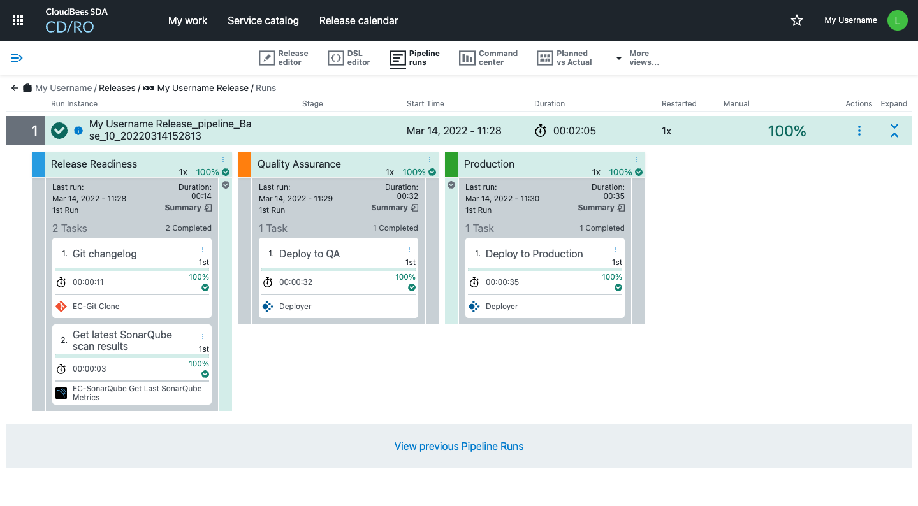This screenshot has height=506, width=918.
Task: Click the Deploy to Production progress bar
Action: point(544,270)
